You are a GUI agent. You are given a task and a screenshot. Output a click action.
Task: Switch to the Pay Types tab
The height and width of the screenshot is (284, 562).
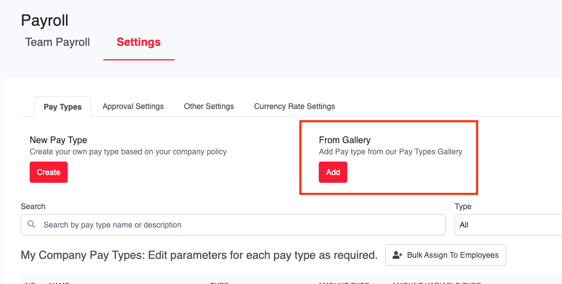(63, 107)
